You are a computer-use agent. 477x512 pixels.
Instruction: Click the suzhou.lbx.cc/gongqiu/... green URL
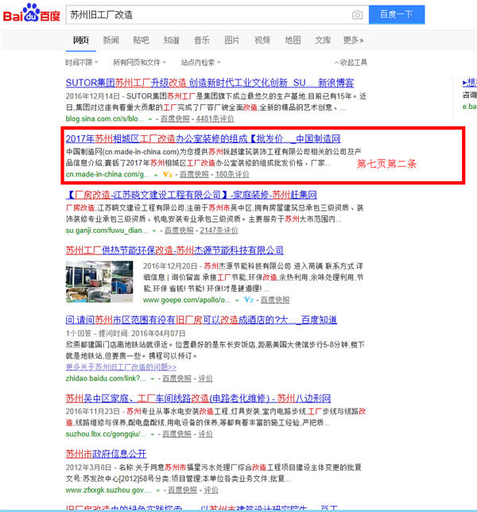pos(106,434)
